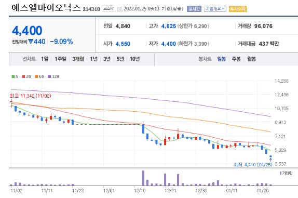Click the orange 60-day moving average swatch

[36, 76]
